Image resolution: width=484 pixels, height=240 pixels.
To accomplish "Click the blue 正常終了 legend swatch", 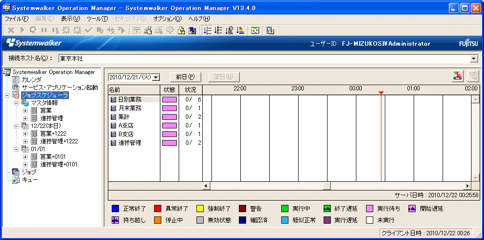I will coord(115,209).
